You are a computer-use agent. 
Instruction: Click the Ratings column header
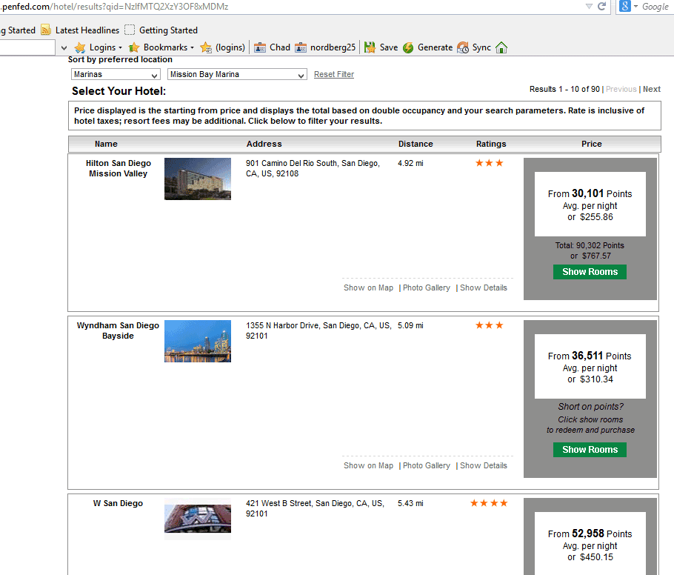tap(491, 144)
